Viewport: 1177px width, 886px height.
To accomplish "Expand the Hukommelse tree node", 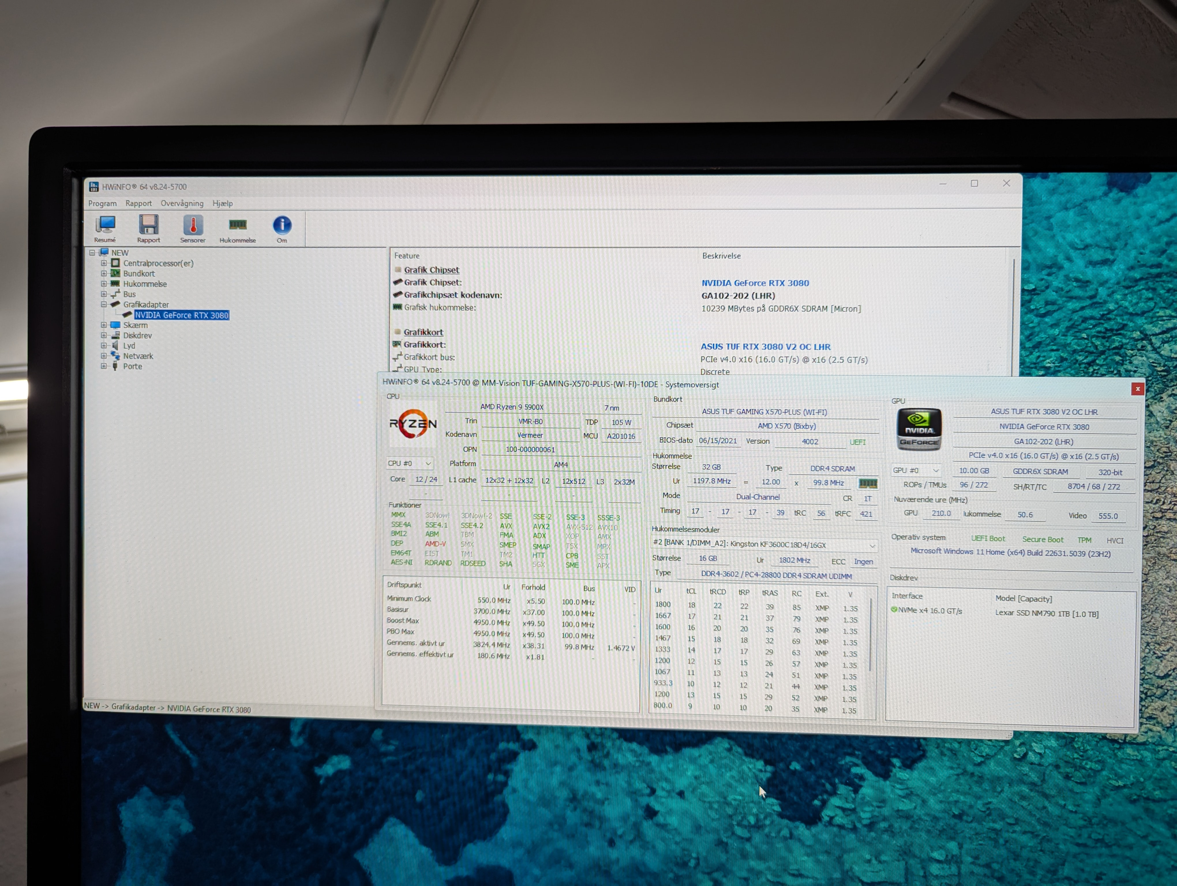I will [x=104, y=284].
